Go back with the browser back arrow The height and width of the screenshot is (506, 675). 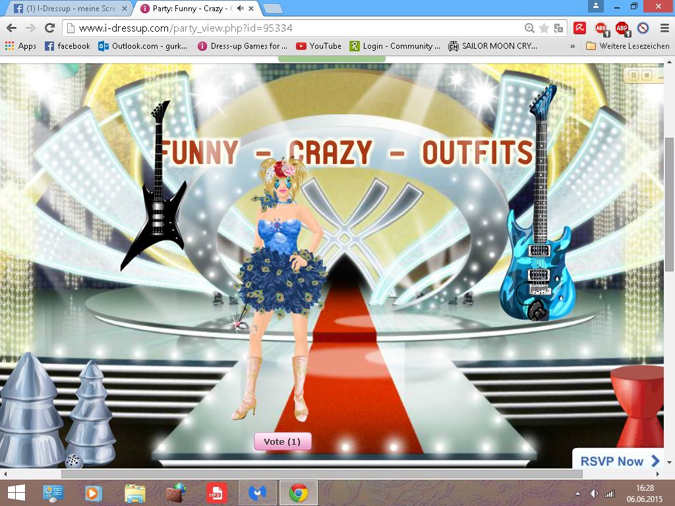12,28
